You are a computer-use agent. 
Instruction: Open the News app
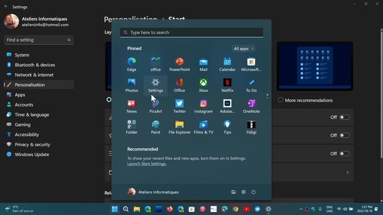(x=132, y=106)
